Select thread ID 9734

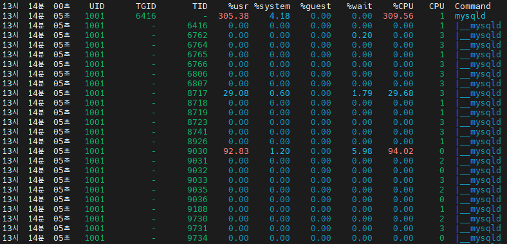tap(198, 238)
